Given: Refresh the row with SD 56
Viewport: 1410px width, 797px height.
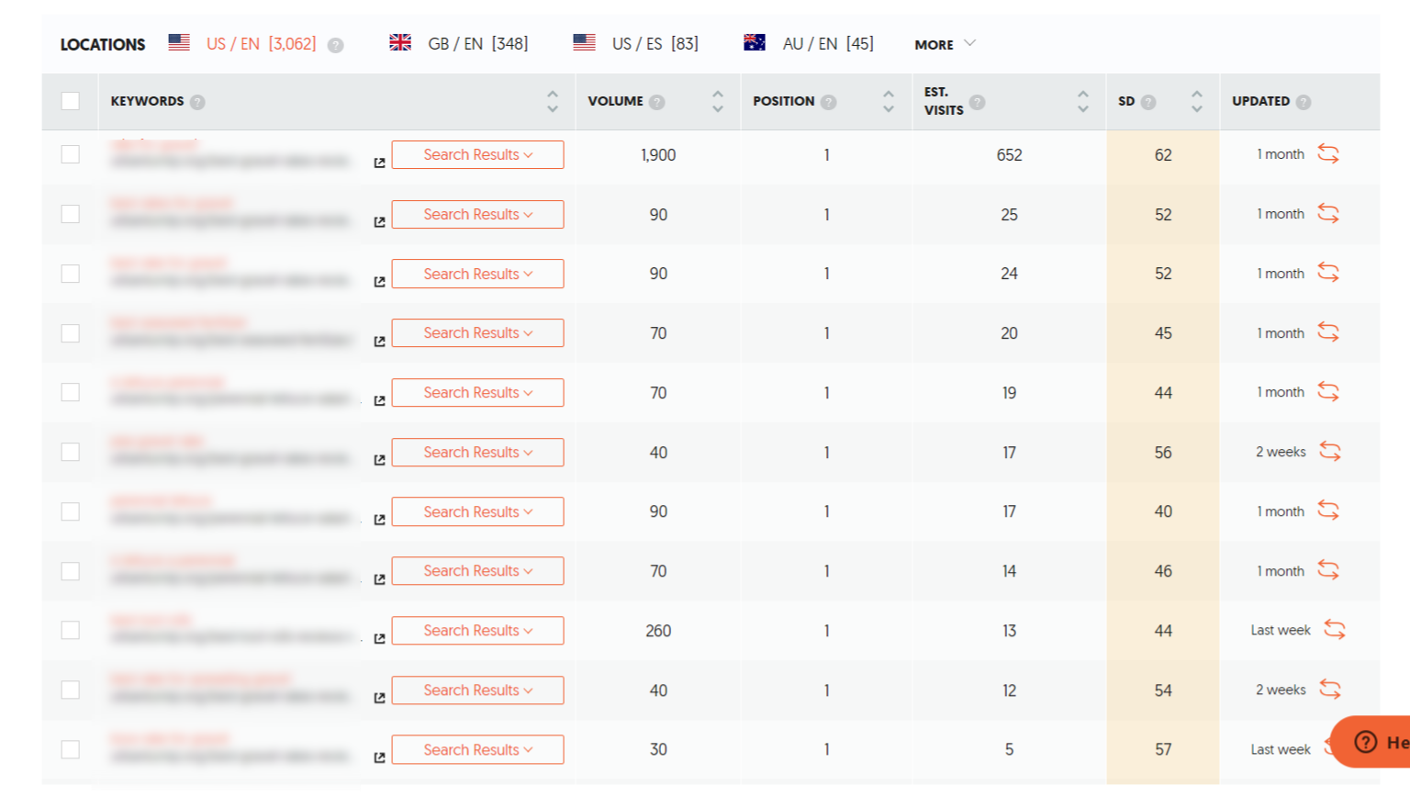Looking at the screenshot, I should pos(1330,452).
